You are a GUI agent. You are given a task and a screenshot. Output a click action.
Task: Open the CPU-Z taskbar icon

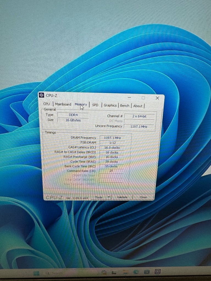(157, 271)
